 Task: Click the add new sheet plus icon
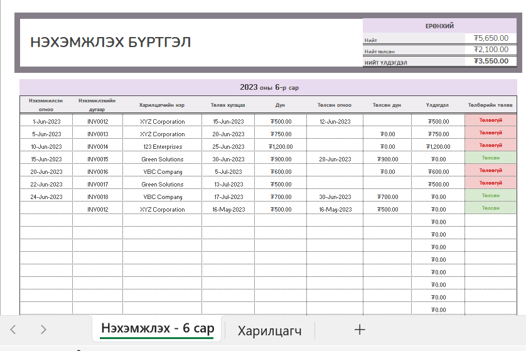pyautogui.click(x=360, y=330)
